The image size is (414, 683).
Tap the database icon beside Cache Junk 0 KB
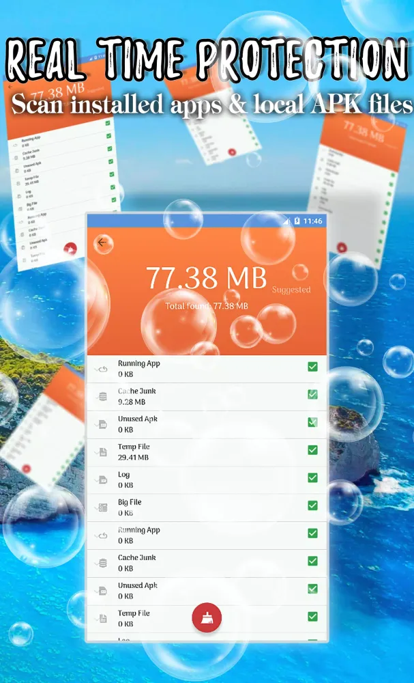(x=102, y=563)
